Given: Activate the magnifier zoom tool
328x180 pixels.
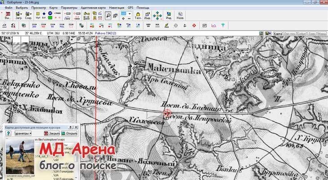Looking at the screenshot, I should 108,15.
